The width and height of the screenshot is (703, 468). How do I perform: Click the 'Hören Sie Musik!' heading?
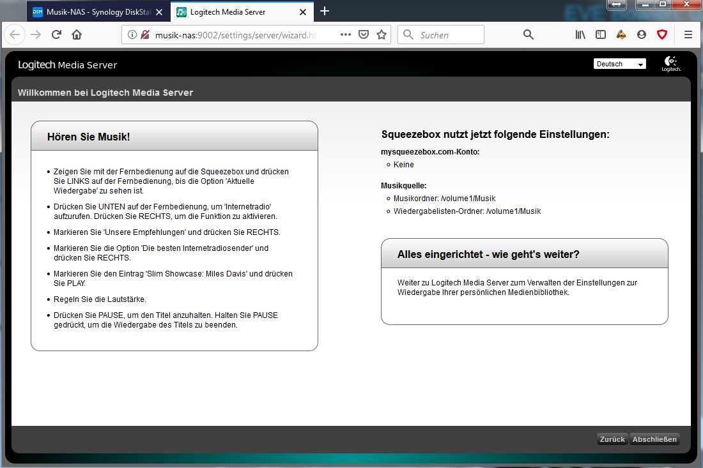pyautogui.click(x=89, y=137)
